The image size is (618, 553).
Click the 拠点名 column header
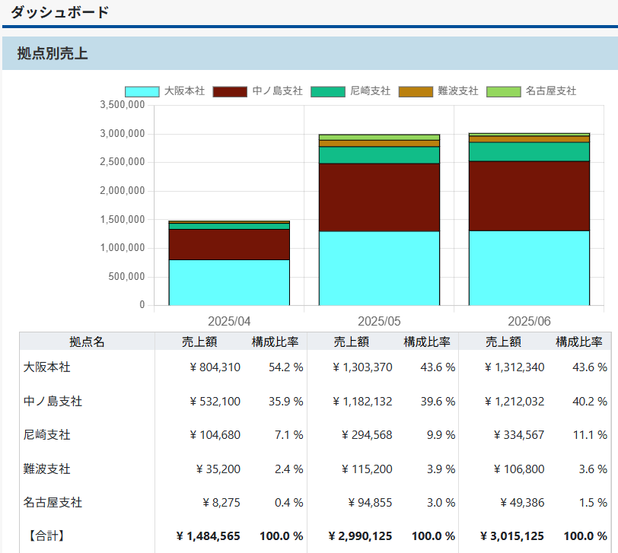[x=87, y=342]
